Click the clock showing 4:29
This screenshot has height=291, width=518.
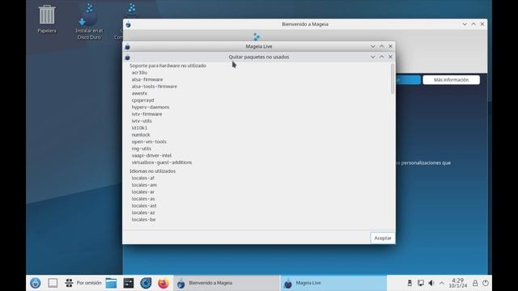458,283
